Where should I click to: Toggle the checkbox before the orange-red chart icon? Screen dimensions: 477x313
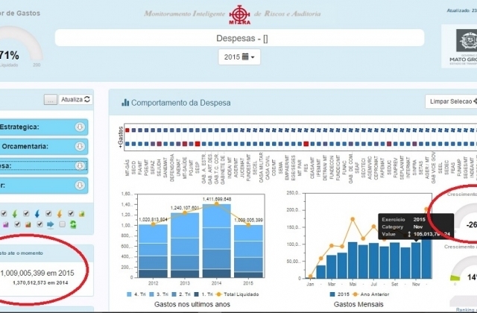(17, 224)
